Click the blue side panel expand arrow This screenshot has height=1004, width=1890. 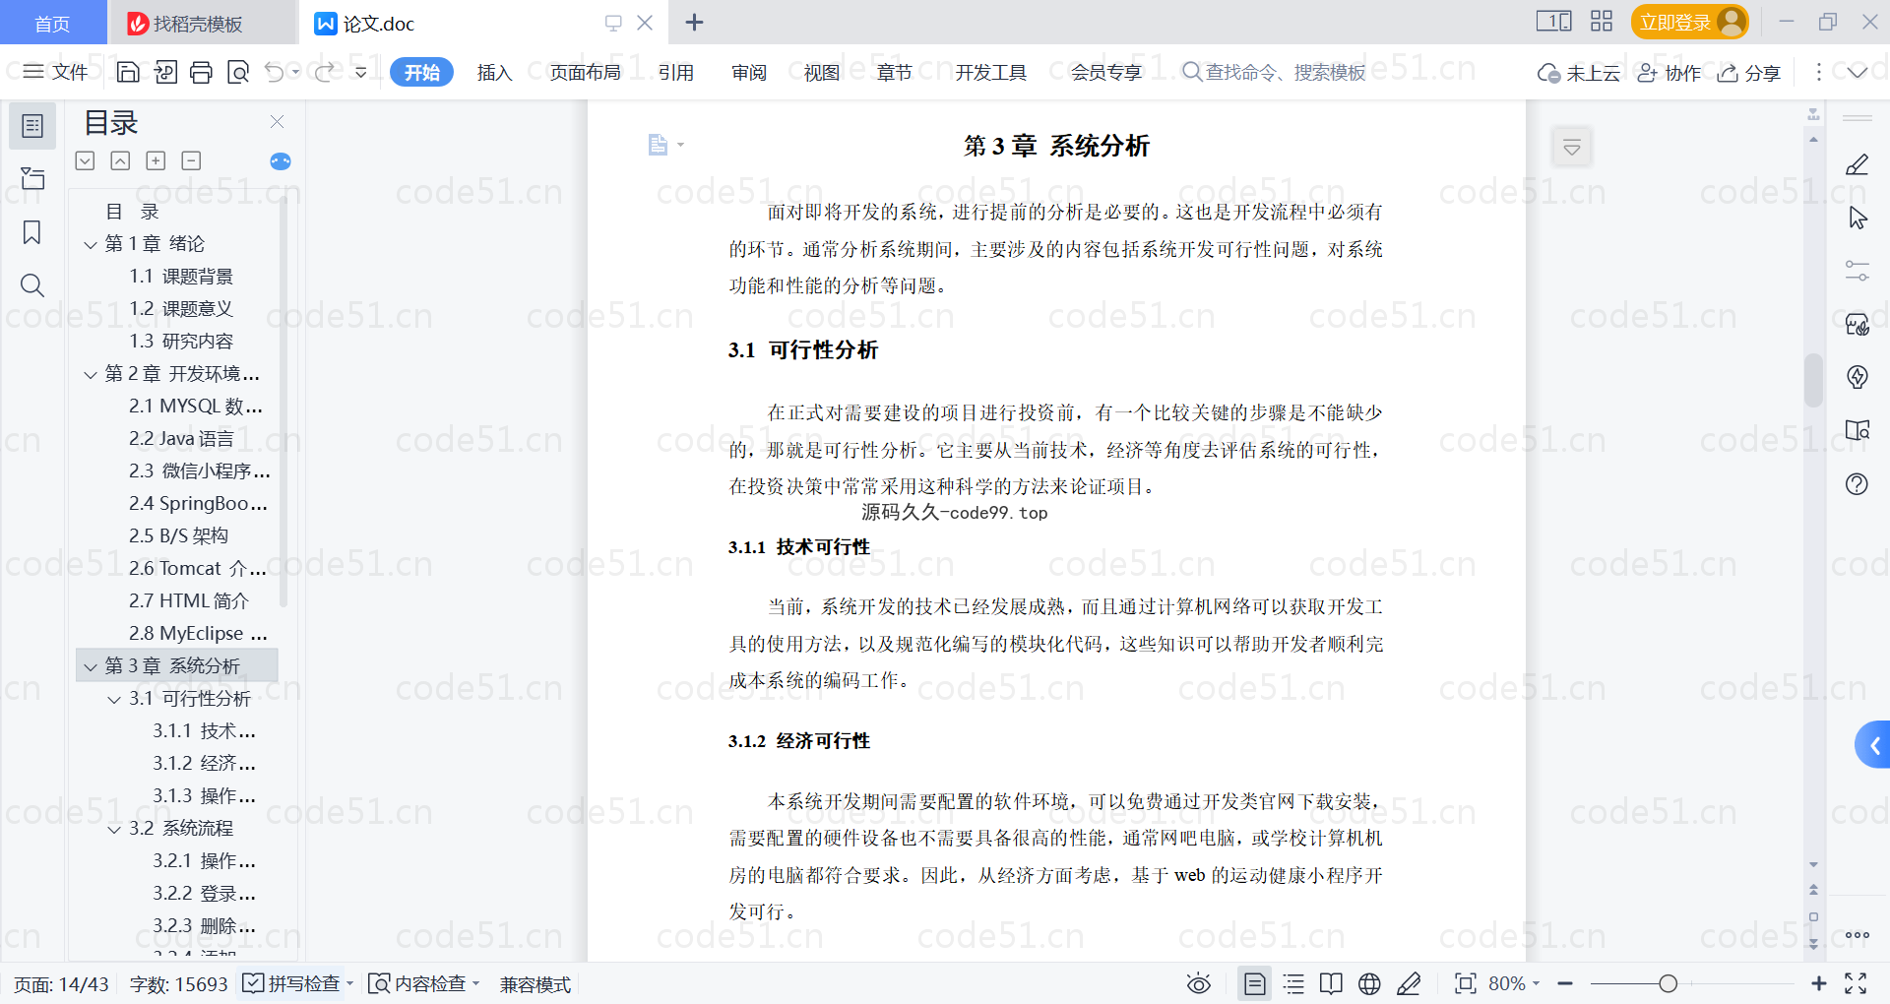pos(1873,745)
